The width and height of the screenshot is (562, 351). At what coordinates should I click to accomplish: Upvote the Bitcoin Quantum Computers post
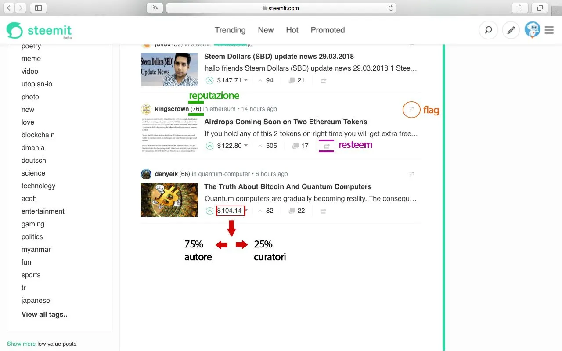click(x=209, y=211)
